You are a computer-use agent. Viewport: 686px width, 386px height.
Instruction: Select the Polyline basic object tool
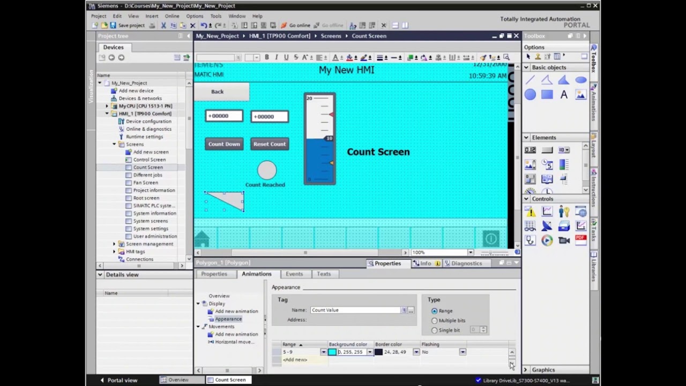547,80
